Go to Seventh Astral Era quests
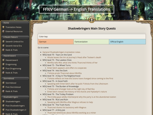Viewport: 153px width, 115px height. coord(14,46)
